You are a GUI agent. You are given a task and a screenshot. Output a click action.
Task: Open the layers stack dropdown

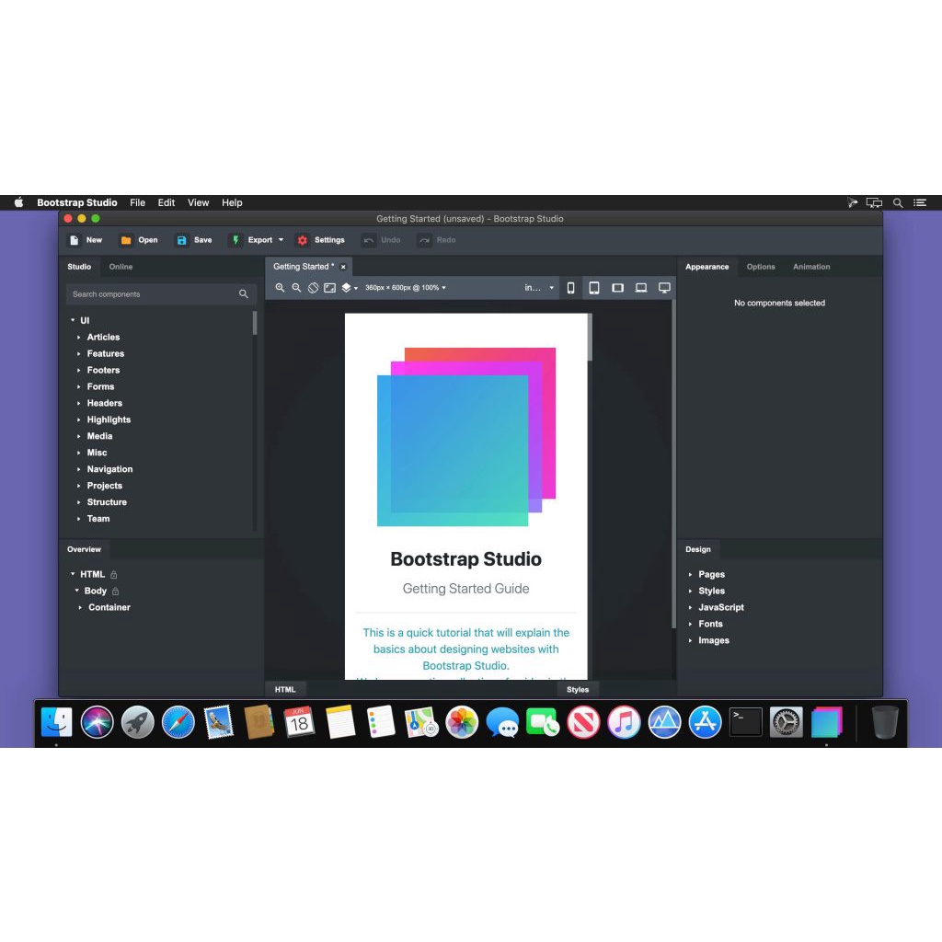pos(349,288)
